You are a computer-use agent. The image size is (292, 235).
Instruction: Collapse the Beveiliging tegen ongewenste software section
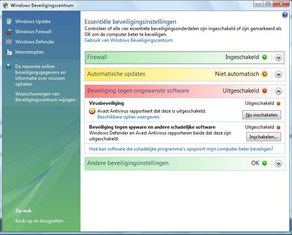pos(278,91)
